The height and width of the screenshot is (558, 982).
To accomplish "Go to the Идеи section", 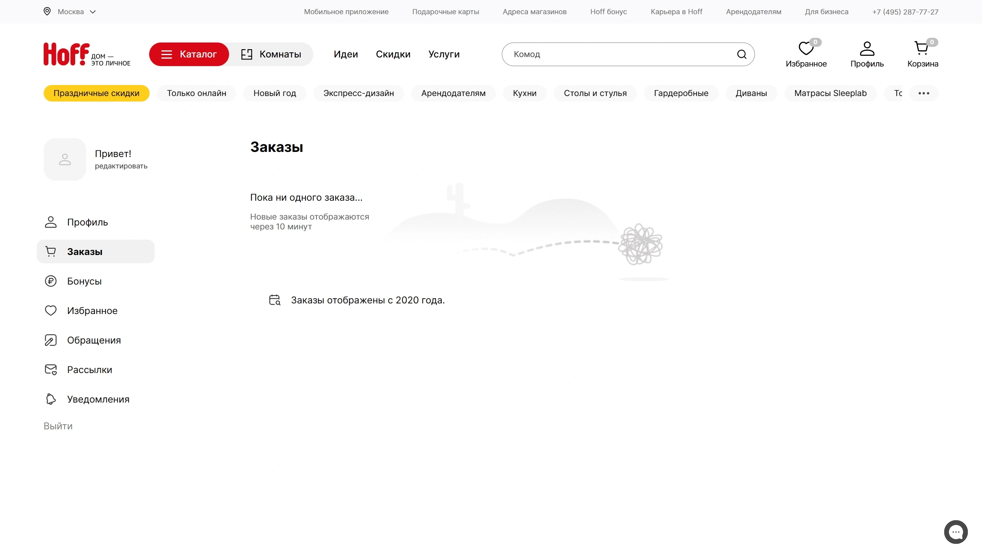I will click(x=346, y=54).
